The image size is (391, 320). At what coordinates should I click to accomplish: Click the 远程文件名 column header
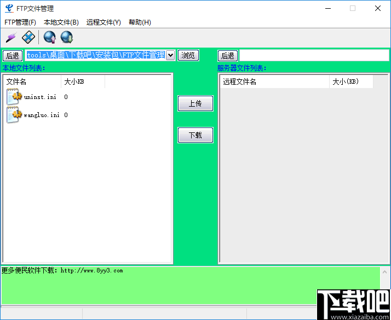(x=274, y=82)
